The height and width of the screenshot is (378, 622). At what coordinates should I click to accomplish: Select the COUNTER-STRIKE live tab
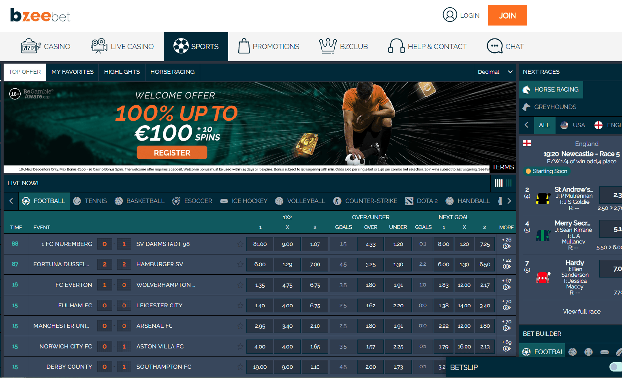365,201
